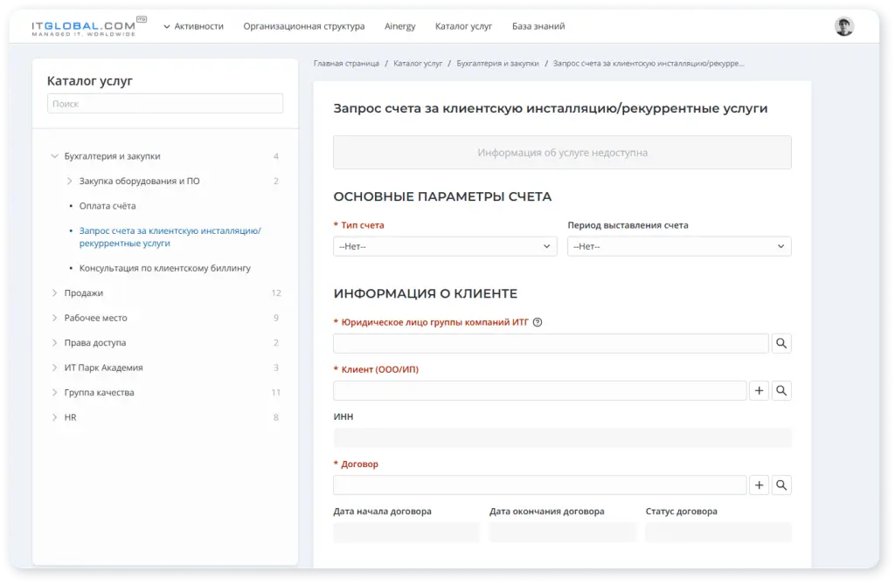
Task: Click plus icon next to Договор field
Action: pyautogui.click(x=759, y=485)
